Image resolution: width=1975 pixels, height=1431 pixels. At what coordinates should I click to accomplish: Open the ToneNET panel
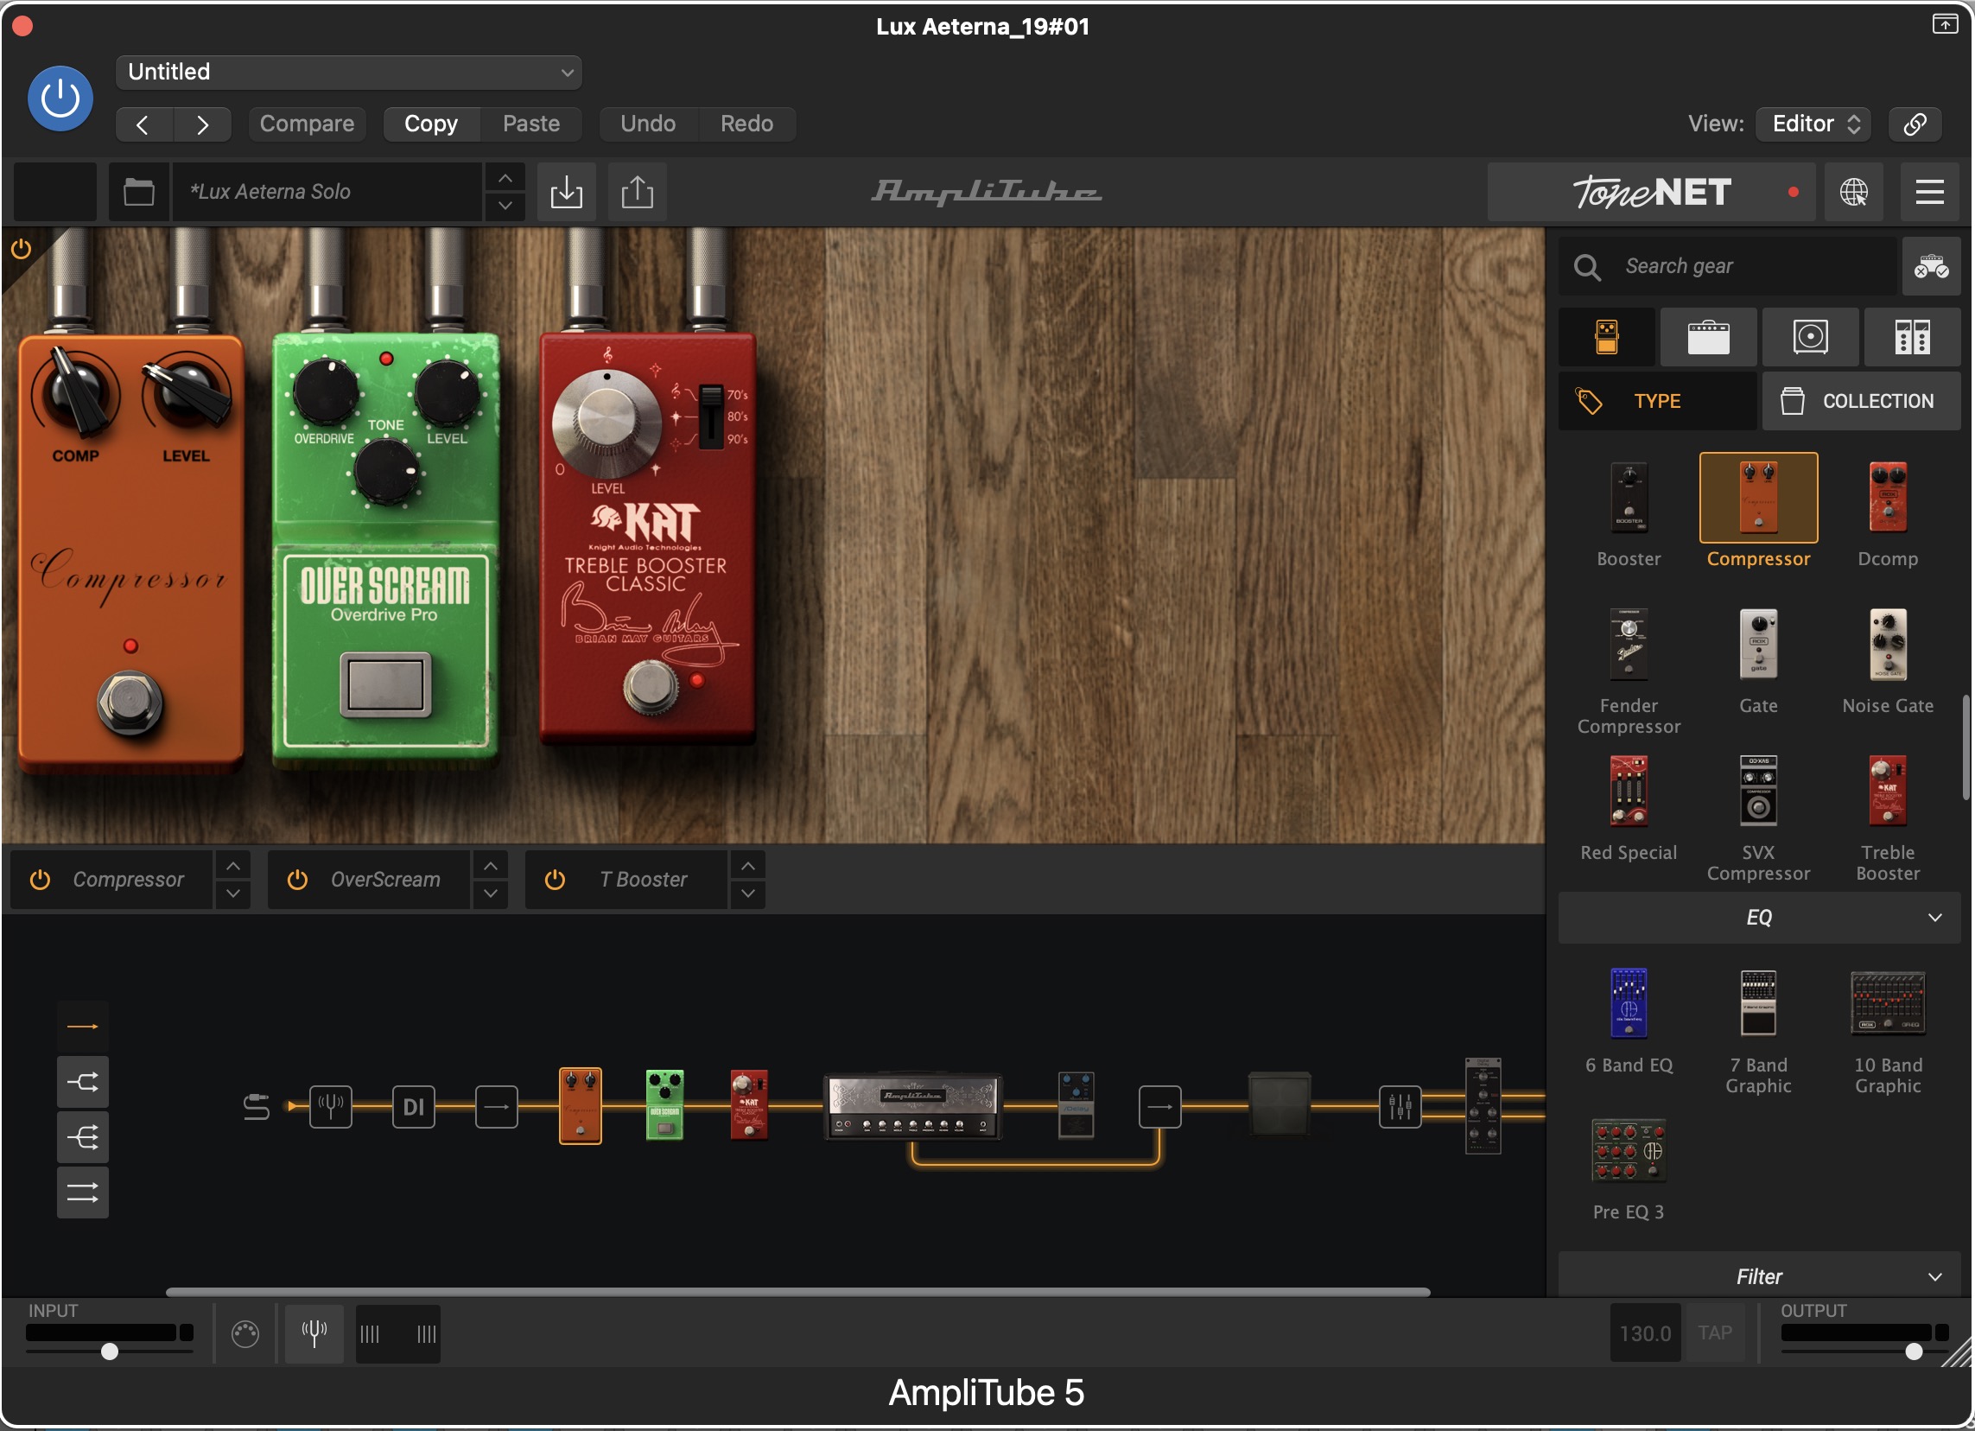click(1651, 192)
